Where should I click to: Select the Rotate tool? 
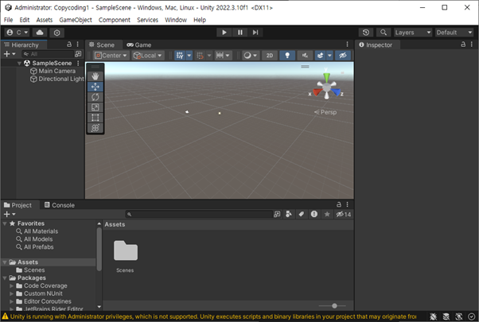pyautogui.click(x=95, y=97)
